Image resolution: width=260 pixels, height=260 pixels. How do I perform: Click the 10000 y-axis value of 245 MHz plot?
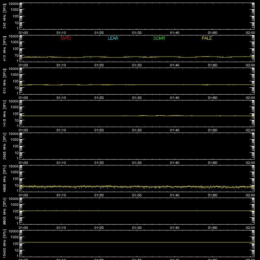[x=14, y=4]
